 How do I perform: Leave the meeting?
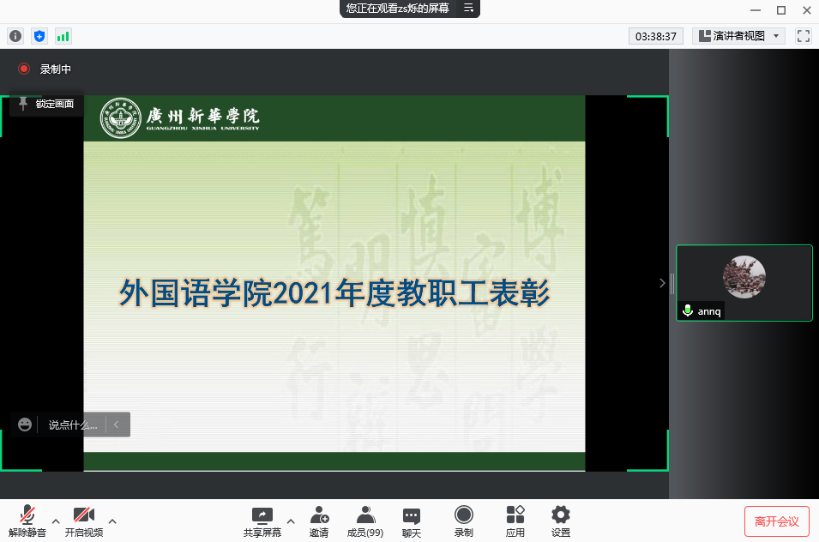coord(776,521)
